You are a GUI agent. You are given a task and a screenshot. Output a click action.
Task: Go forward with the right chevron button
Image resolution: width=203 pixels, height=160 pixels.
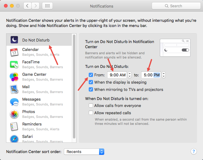36,6
